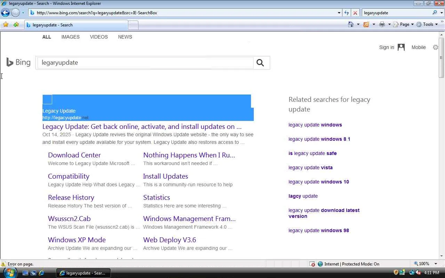This screenshot has height=278, width=445.
Task: Click the network tray icon
Action: click(412, 273)
